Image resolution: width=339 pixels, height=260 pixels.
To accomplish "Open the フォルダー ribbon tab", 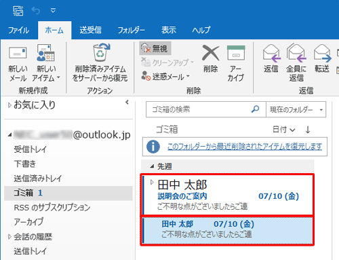I will [x=131, y=30].
